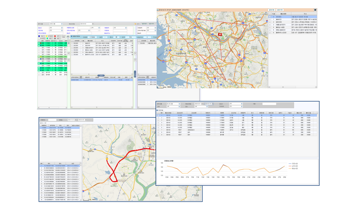The image size is (356, 203).
Task: Tick checkbox for drop 6 in route list
Action: [x=270, y=32]
